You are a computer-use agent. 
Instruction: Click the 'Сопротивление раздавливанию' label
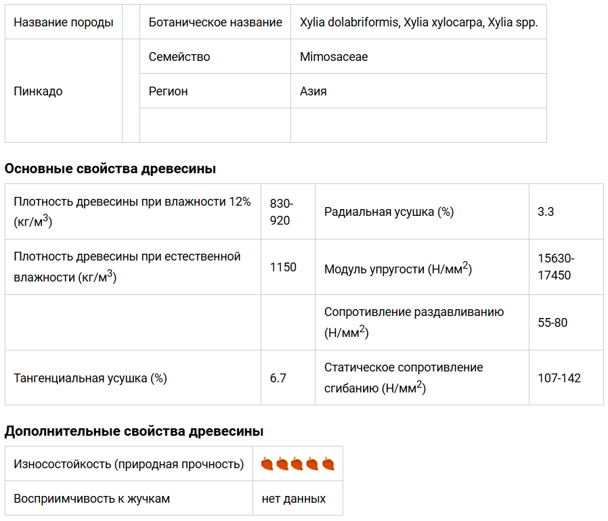(x=414, y=312)
